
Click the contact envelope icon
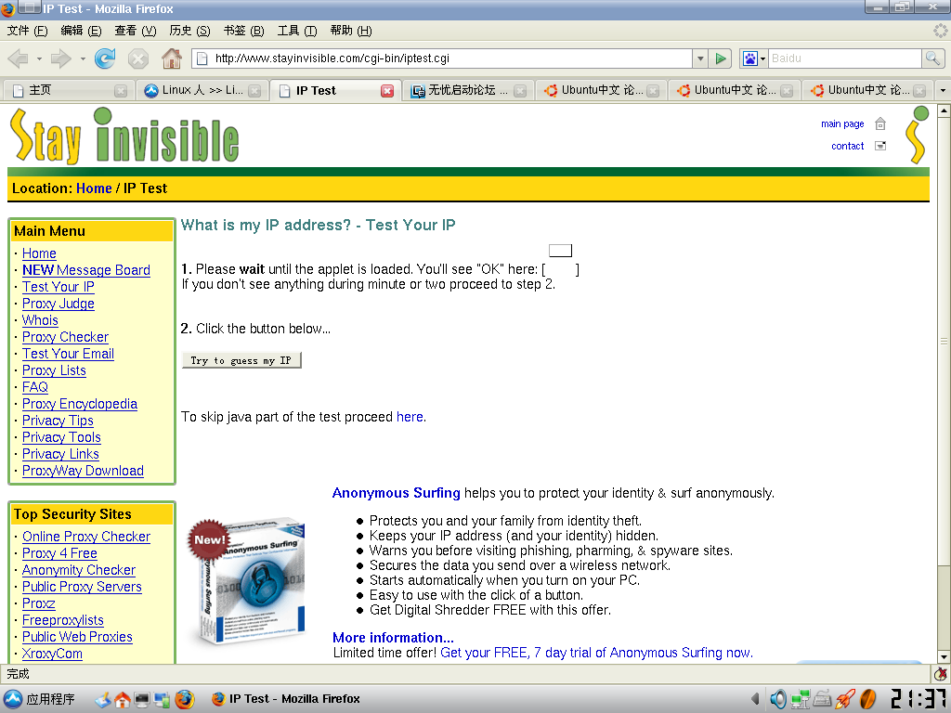[x=880, y=146]
